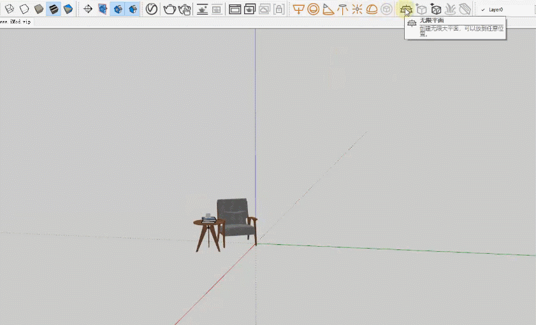The height and width of the screenshot is (325, 536).
Task: Show the V-Ray frame buffer
Action: click(x=235, y=9)
